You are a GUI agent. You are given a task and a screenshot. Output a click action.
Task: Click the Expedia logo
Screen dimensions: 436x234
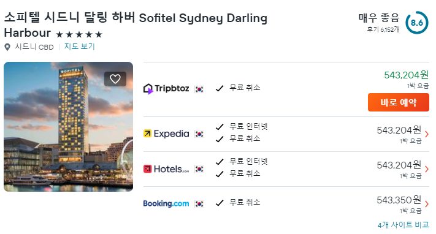(x=166, y=134)
